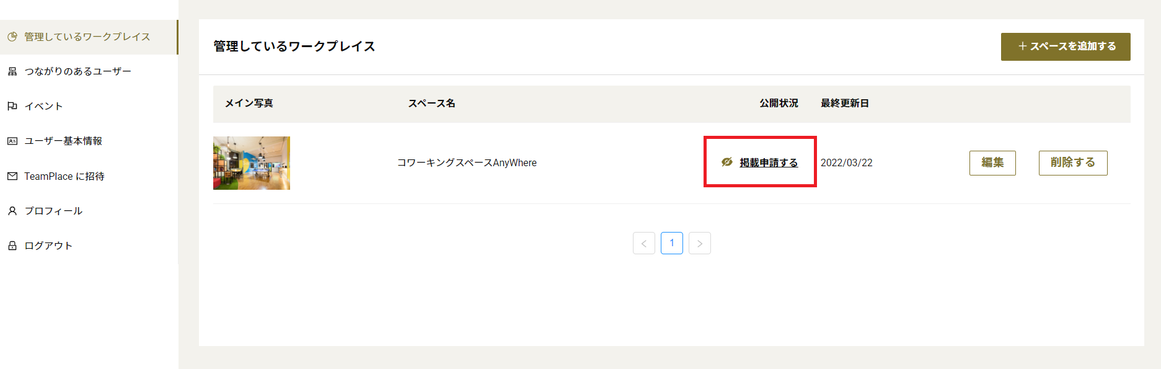Click the pie chart icon beside 管理しているワークプレイス
Viewport: 1161px width, 369px height.
12,37
